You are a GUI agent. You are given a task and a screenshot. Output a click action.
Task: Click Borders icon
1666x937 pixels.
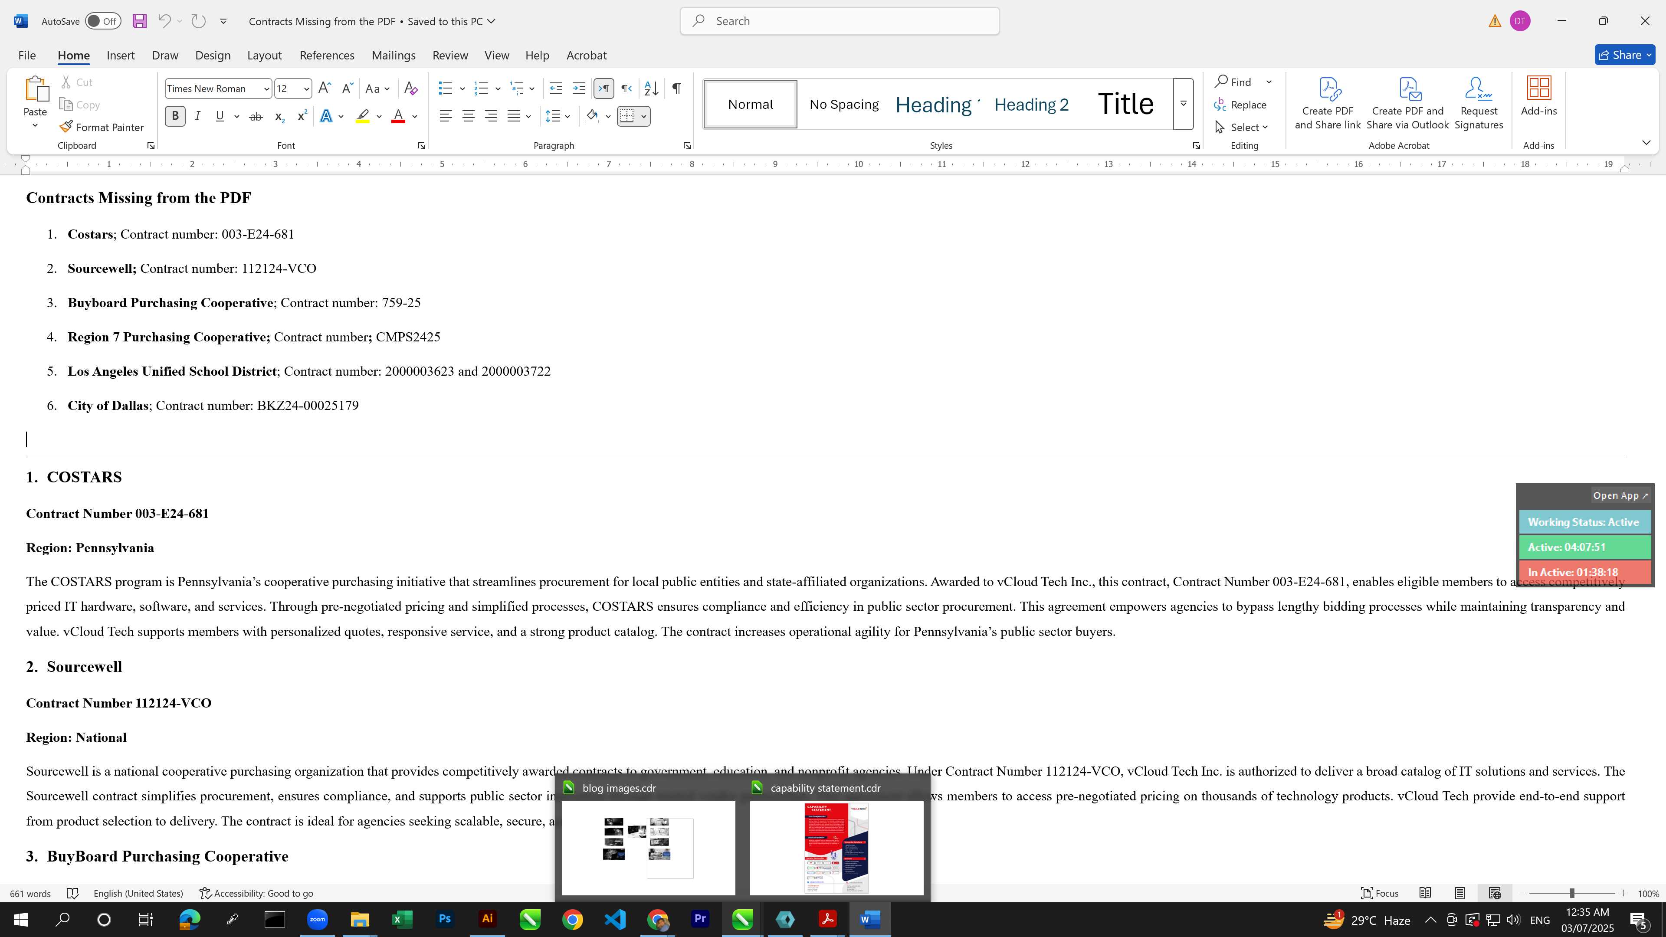627,116
